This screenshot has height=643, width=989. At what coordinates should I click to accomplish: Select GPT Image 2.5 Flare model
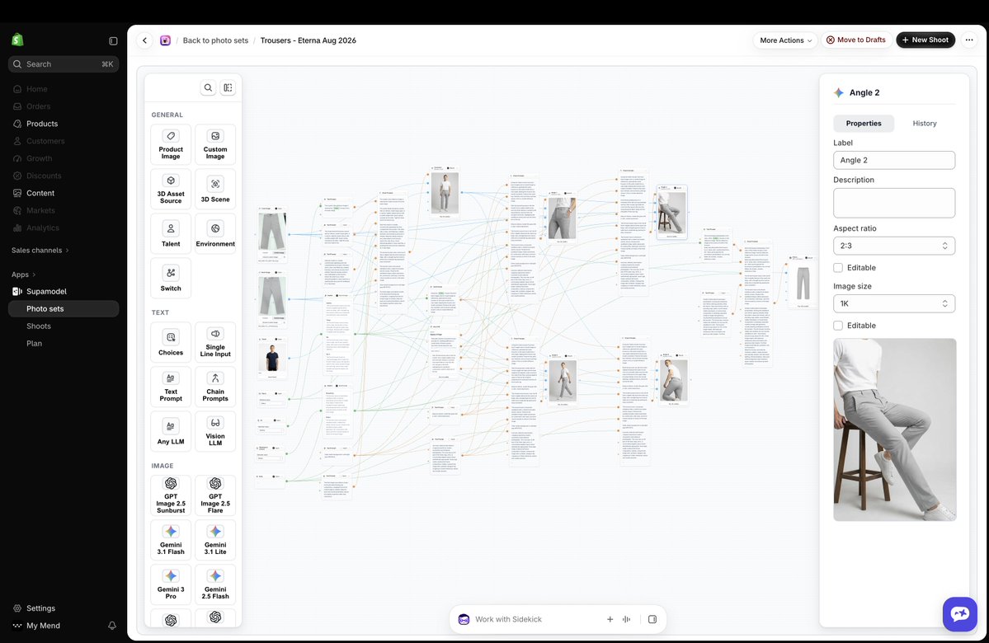(x=215, y=495)
